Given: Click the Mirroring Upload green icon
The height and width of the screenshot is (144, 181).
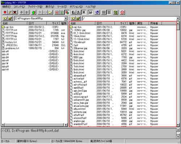Looking at the screenshot, I should pos(33,12).
